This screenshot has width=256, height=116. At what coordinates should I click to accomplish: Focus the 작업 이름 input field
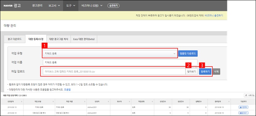[120, 62]
